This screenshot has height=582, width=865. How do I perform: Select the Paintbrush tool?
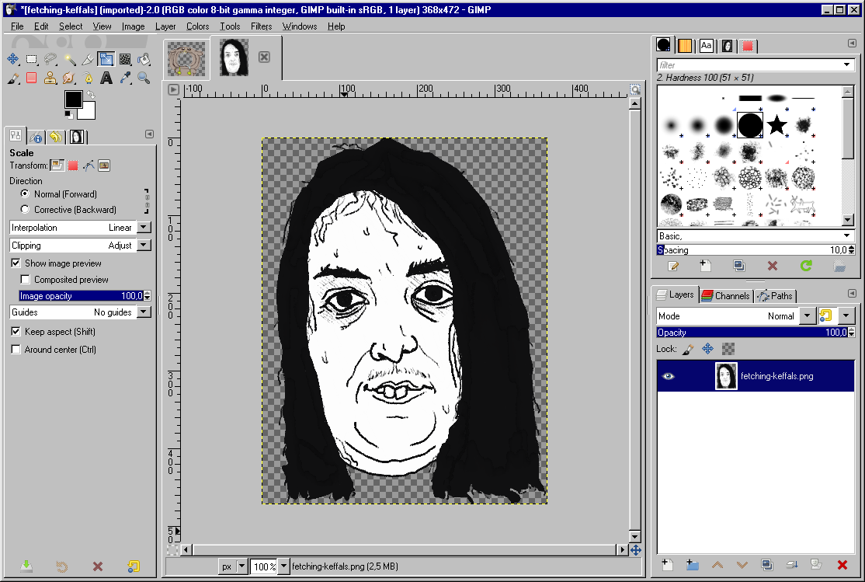[12, 78]
